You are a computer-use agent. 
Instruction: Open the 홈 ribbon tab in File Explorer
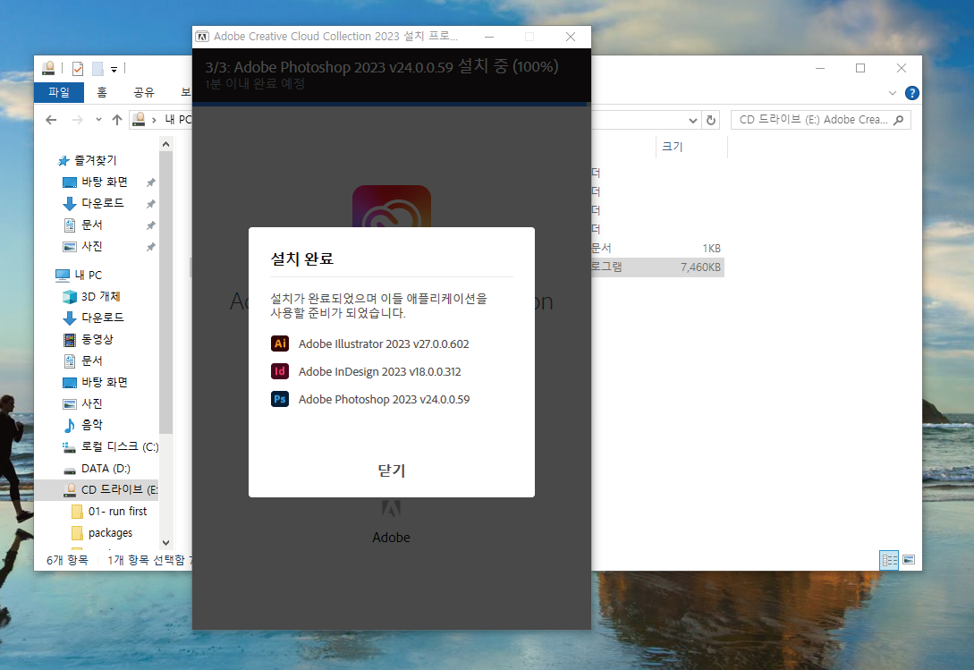click(102, 92)
